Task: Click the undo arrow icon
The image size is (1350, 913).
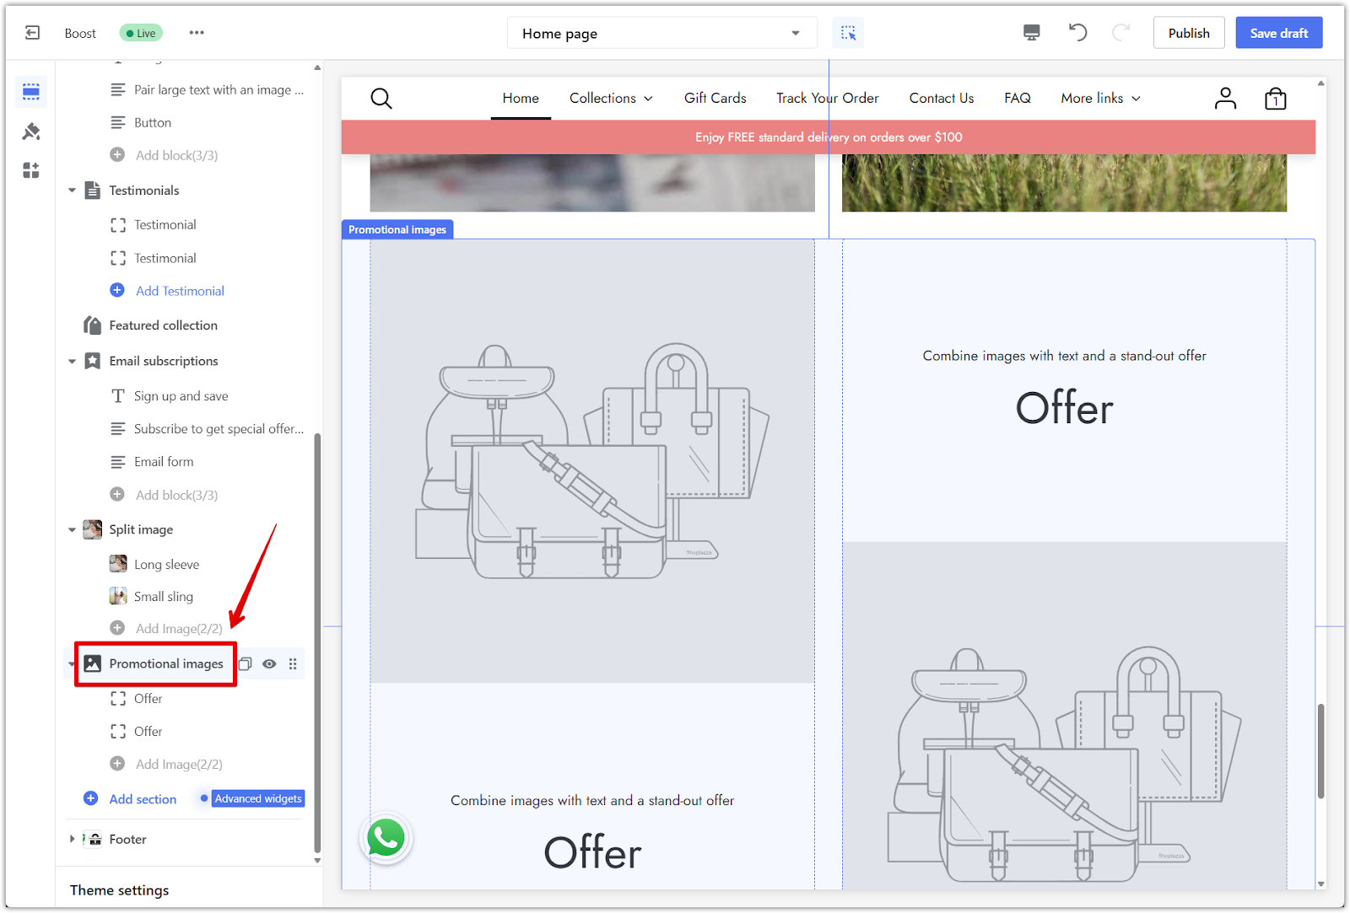Action: (x=1077, y=33)
